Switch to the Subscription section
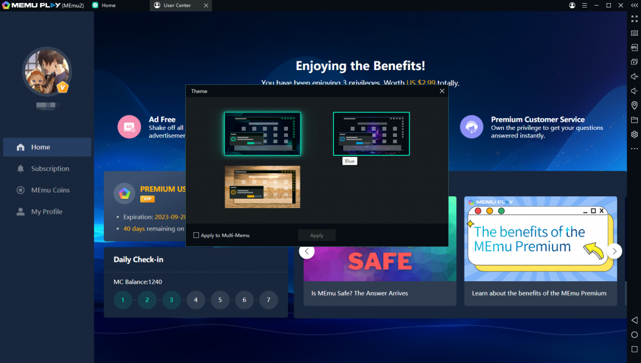Screen dimensions: 641x363 tap(47, 168)
